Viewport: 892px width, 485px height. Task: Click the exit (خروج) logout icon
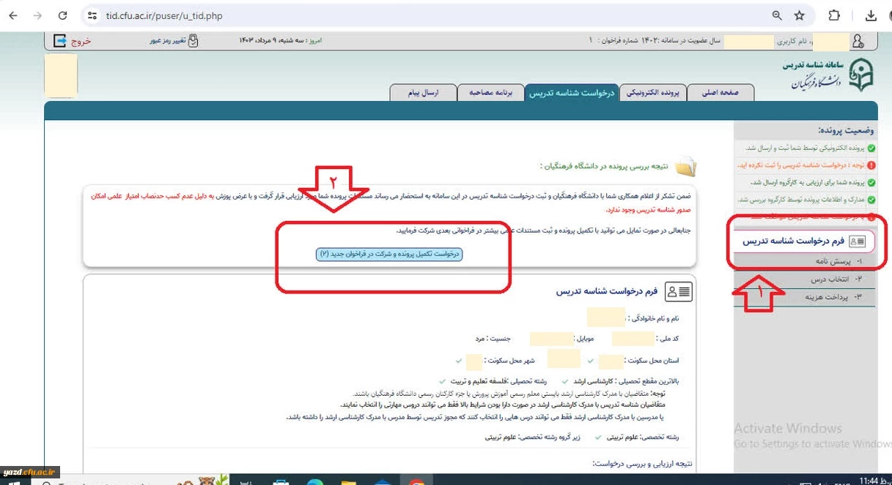61,41
